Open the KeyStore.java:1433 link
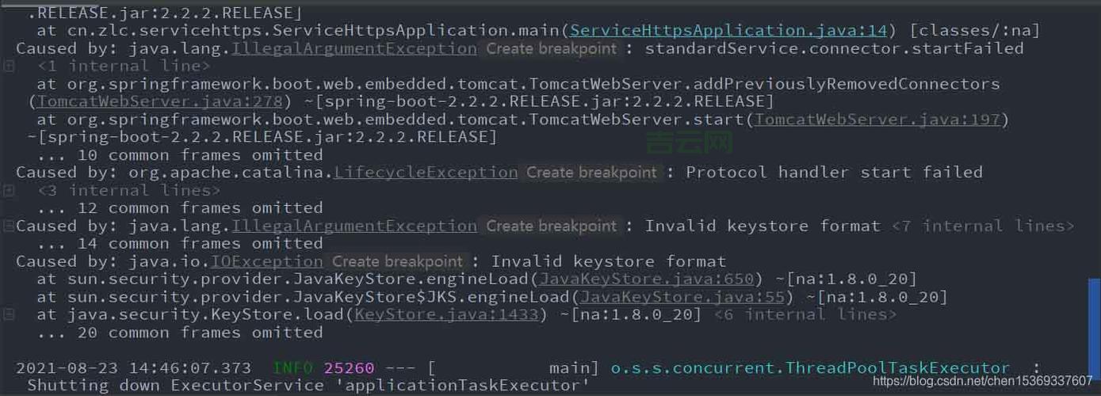Screen dimensions: 1101x396 (x=447, y=315)
